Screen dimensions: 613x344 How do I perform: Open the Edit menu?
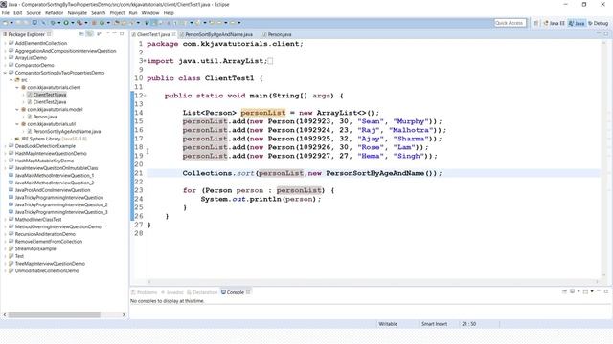18,12
